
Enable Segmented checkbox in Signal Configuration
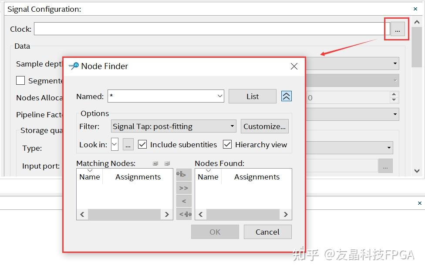click(20, 80)
